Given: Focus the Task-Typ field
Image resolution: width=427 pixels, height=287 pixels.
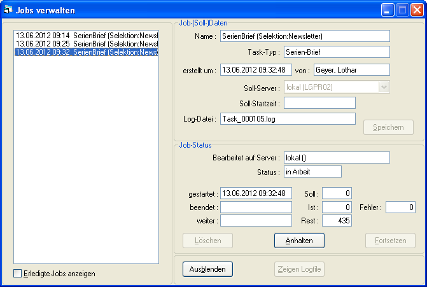Looking at the screenshot, I should point(336,52).
